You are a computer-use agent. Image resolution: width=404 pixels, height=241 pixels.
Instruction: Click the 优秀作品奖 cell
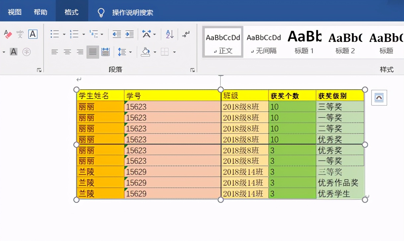340,183
